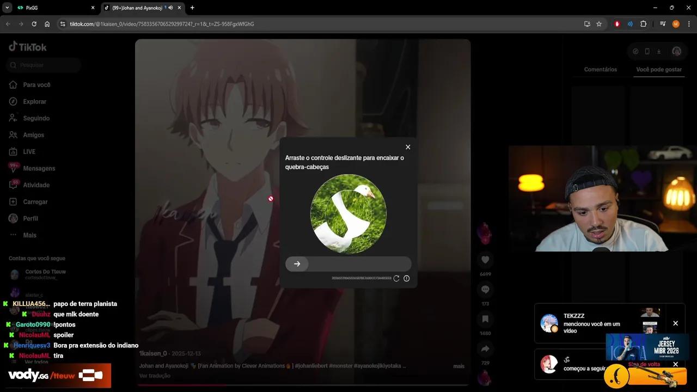Open the blue sound-wave extension icon
Screen dimensions: 697x392
click(630, 24)
